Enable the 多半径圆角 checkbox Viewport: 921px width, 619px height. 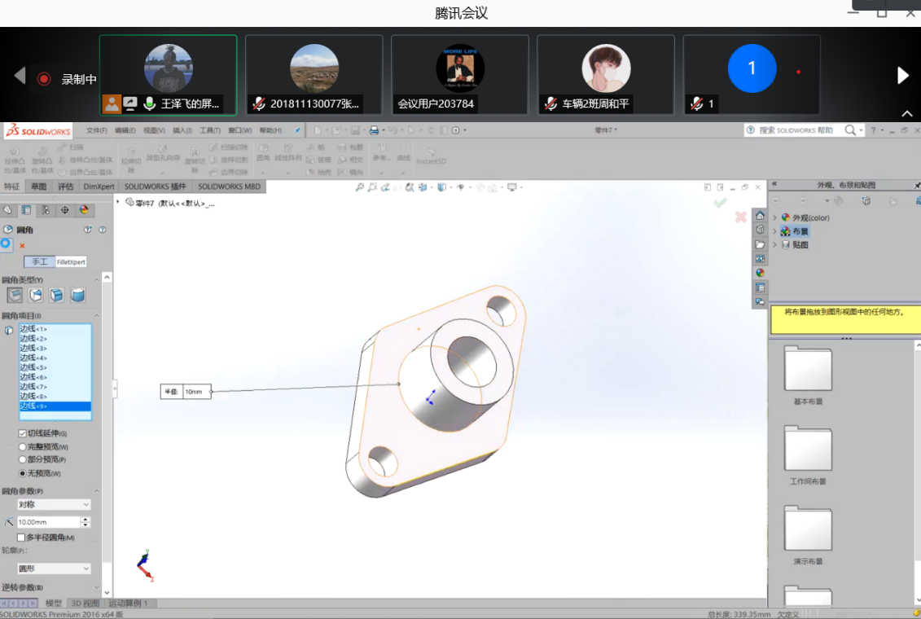coord(22,538)
